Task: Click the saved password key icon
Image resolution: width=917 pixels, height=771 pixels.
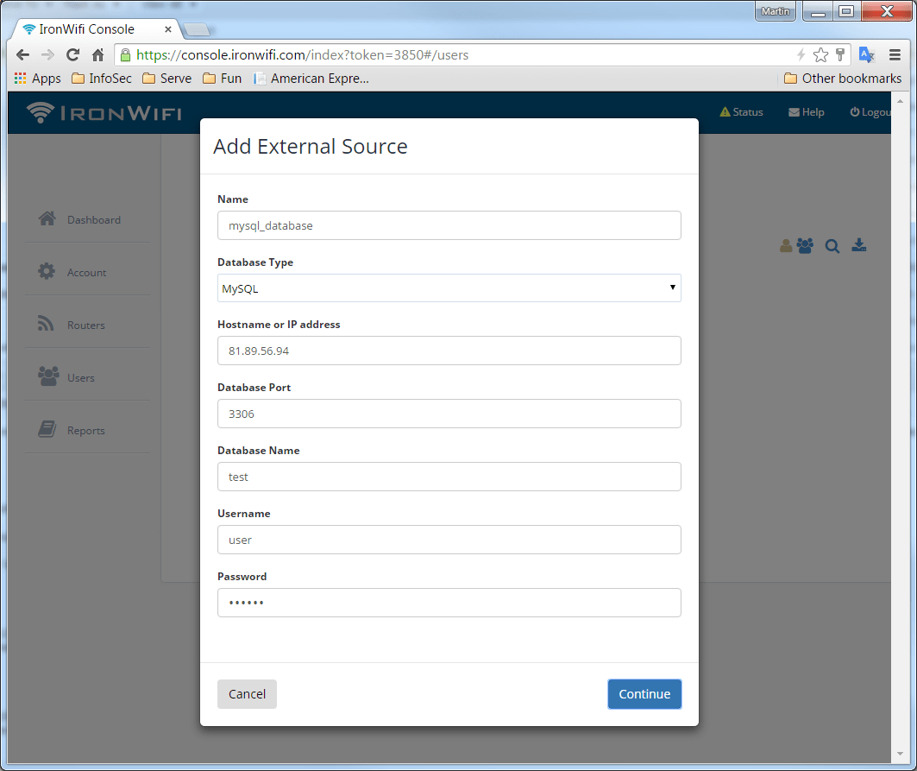Action: 840,55
